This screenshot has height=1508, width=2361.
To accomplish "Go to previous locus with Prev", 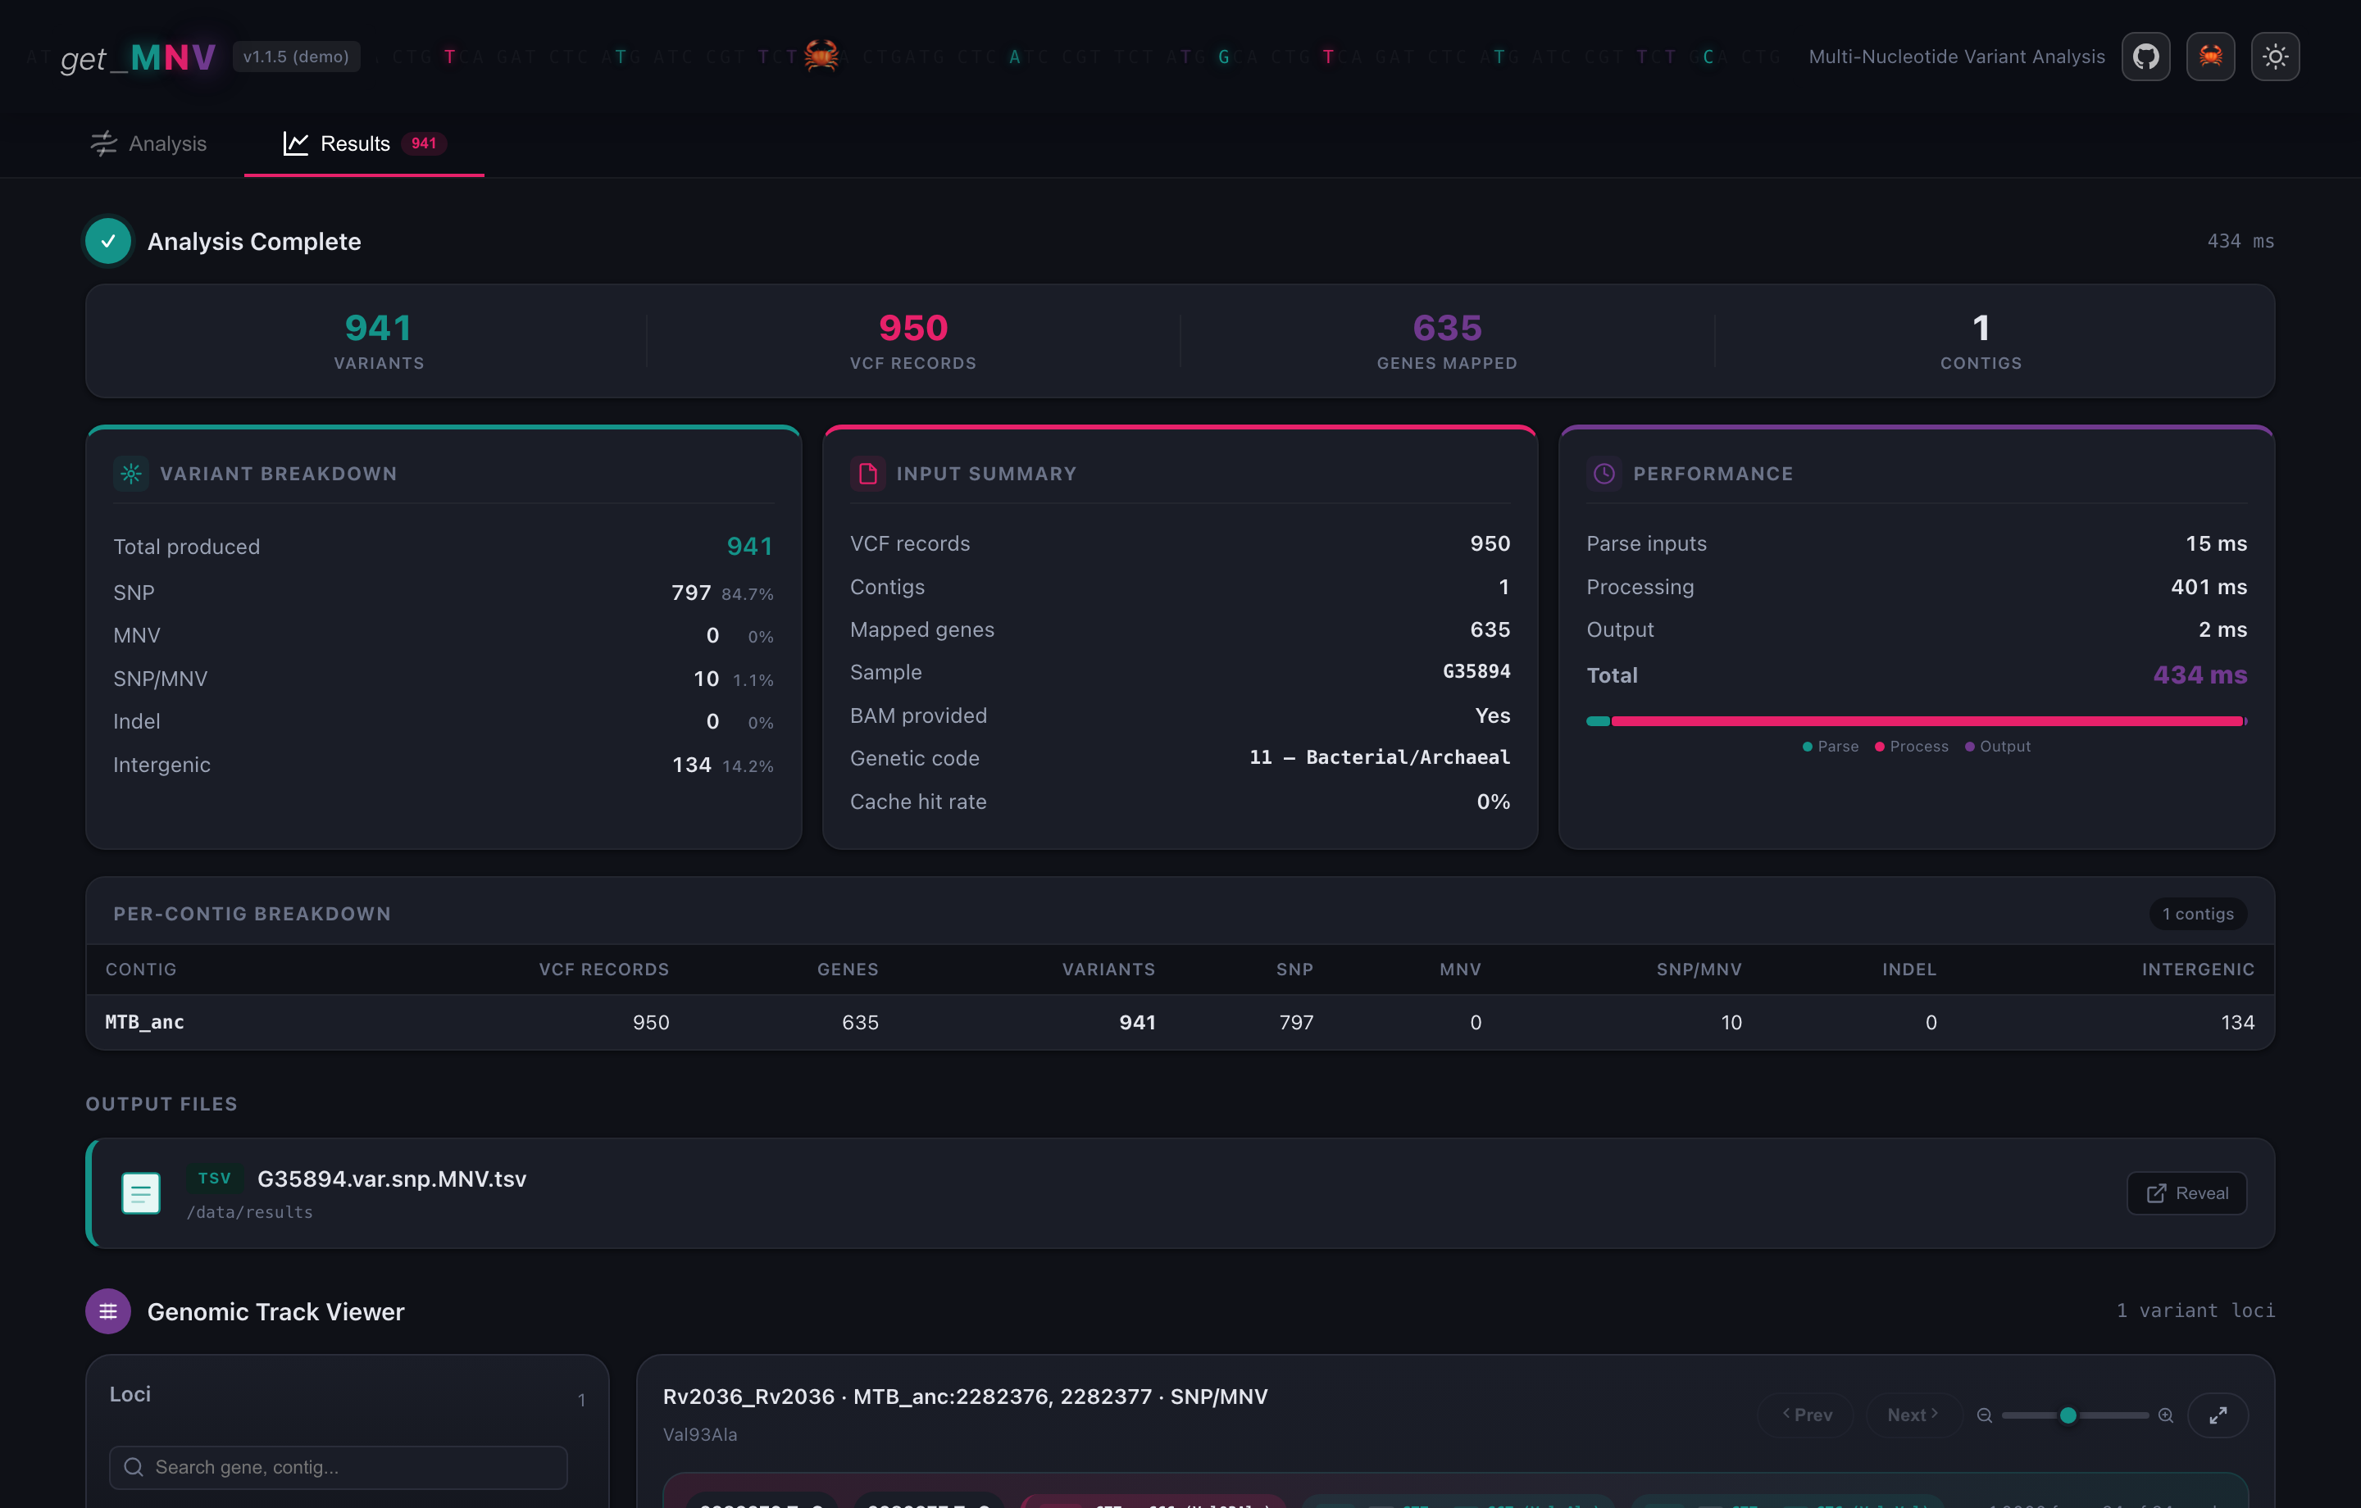I will point(1807,1415).
